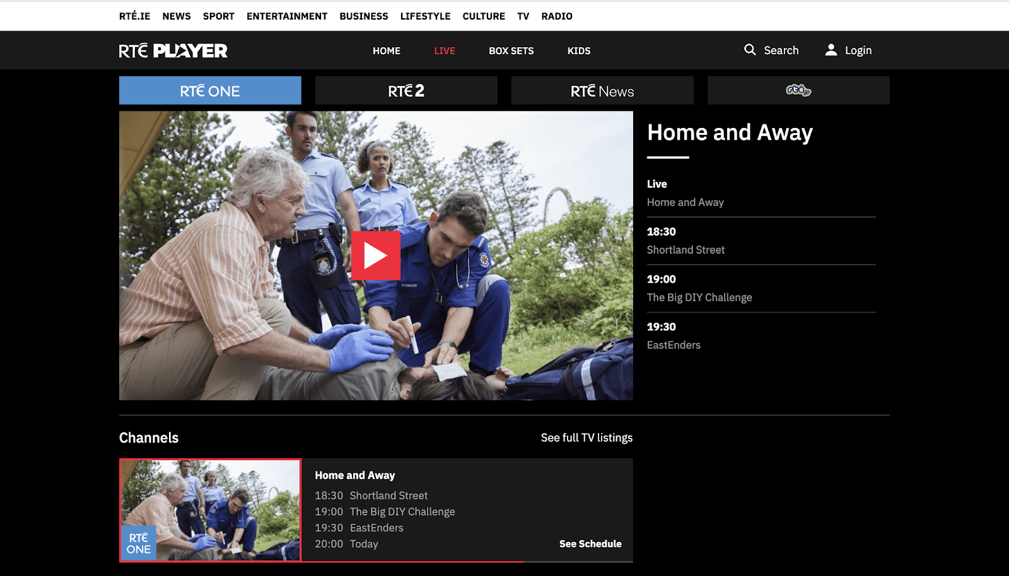This screenshot has height=576, width=1009.
Task: Open the BUSINESS link in top bar
Action: coord(364,16)
